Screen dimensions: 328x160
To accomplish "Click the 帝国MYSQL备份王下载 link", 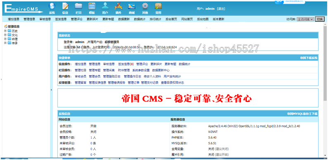I will 302,114.
